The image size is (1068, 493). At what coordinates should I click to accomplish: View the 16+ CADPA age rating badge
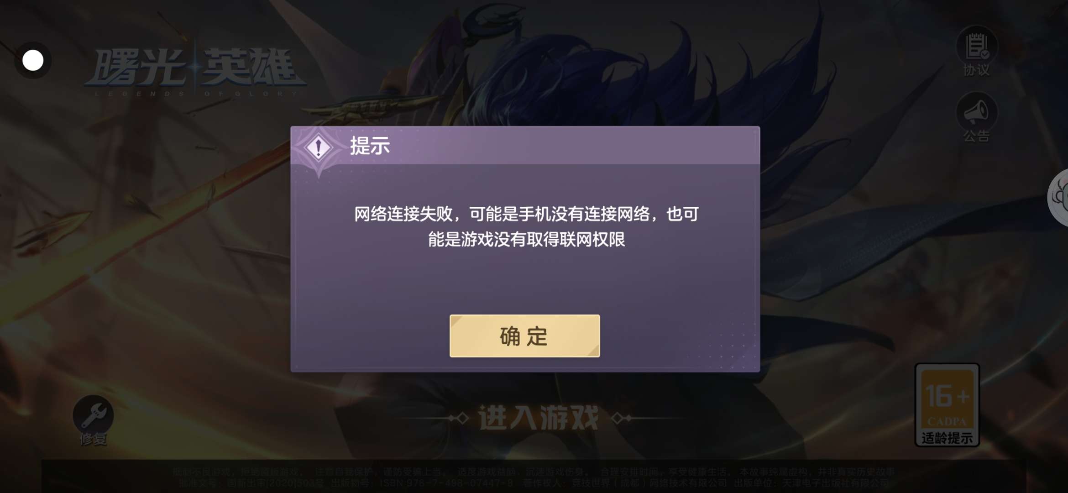point(948,405)
